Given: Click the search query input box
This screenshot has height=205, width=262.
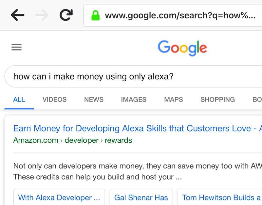Looking at the screenshot, I should (131, 77).
